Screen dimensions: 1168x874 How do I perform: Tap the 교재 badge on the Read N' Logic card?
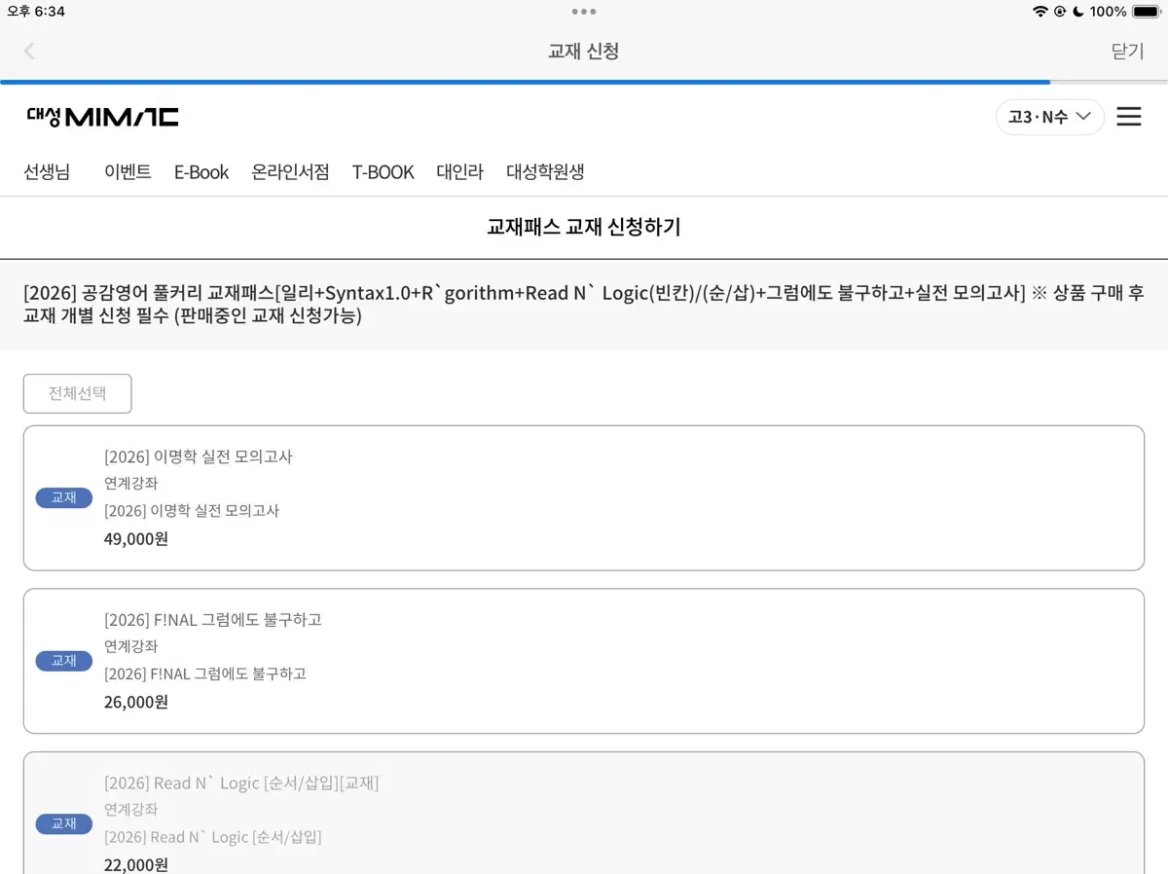[x=63, y=823]
